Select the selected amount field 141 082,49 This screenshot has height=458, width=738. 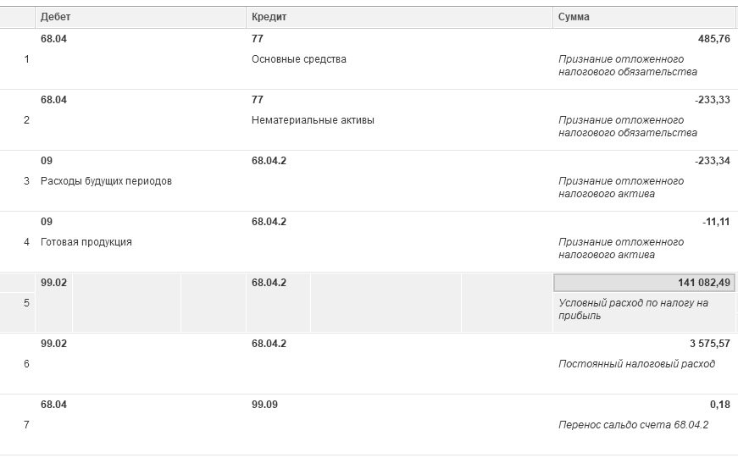pyautogui.click(x=644, y=283)
